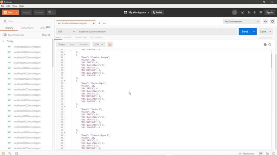Click the orange New button
277x156 pixels.
[x=8, y=13]
